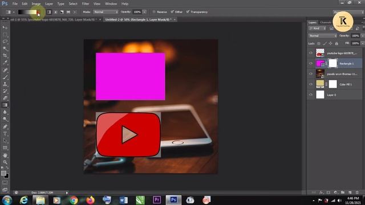Choose the Linear Gradient style

49,12
